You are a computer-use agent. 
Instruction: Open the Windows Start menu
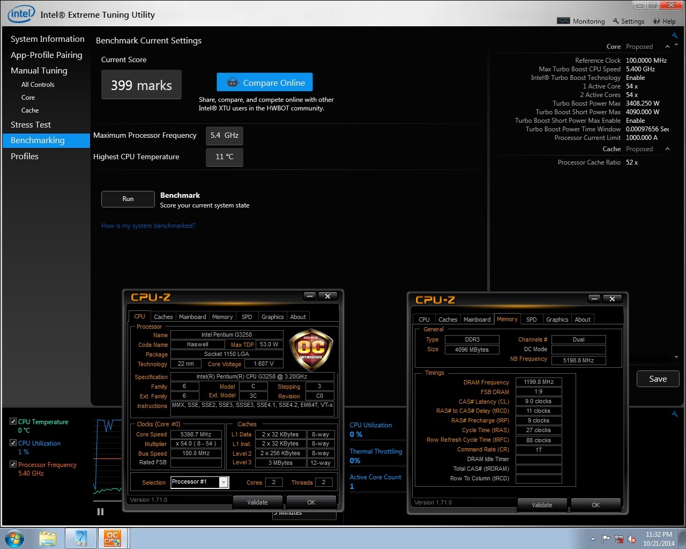pos(14,538)
